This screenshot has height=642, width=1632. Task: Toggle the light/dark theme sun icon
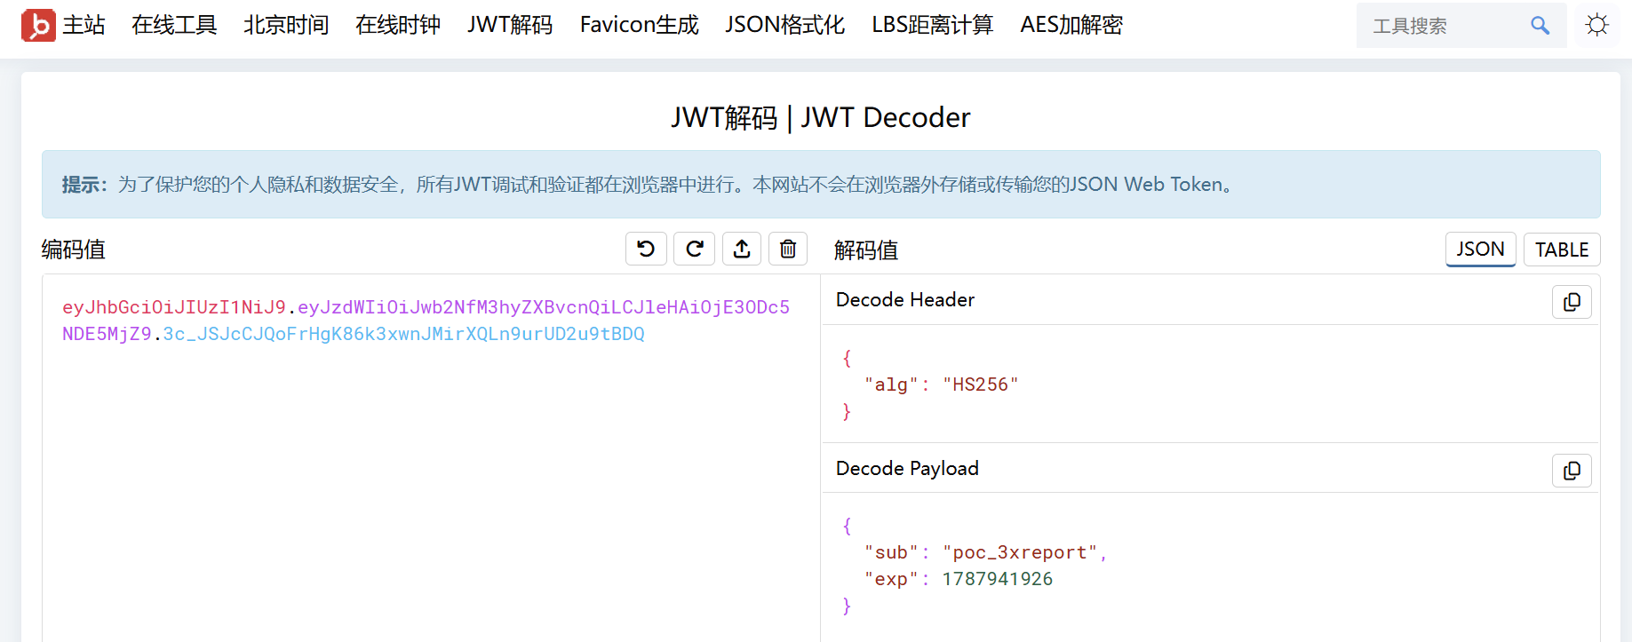(x=1596, y=25)
